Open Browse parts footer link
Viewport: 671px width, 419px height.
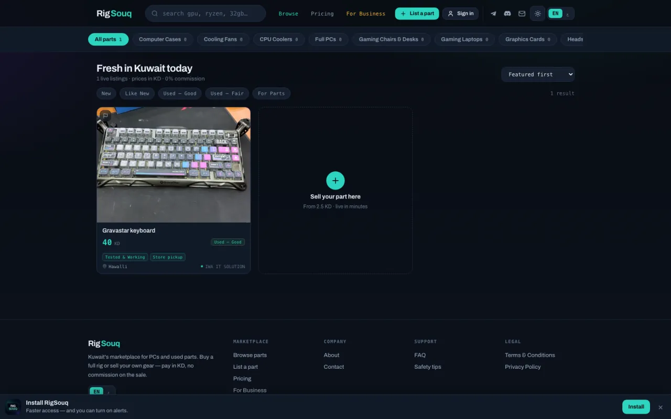[250, 355]
